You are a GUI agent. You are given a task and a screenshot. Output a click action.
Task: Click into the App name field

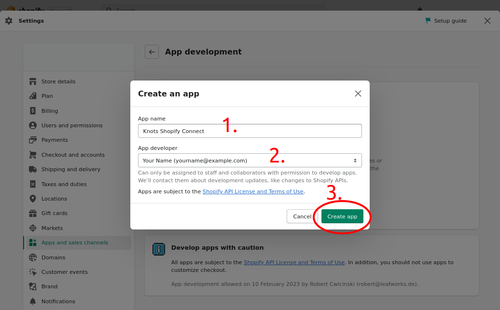[250, 131]
